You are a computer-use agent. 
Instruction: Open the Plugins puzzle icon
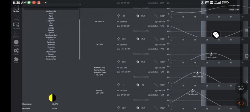[16, 60]
